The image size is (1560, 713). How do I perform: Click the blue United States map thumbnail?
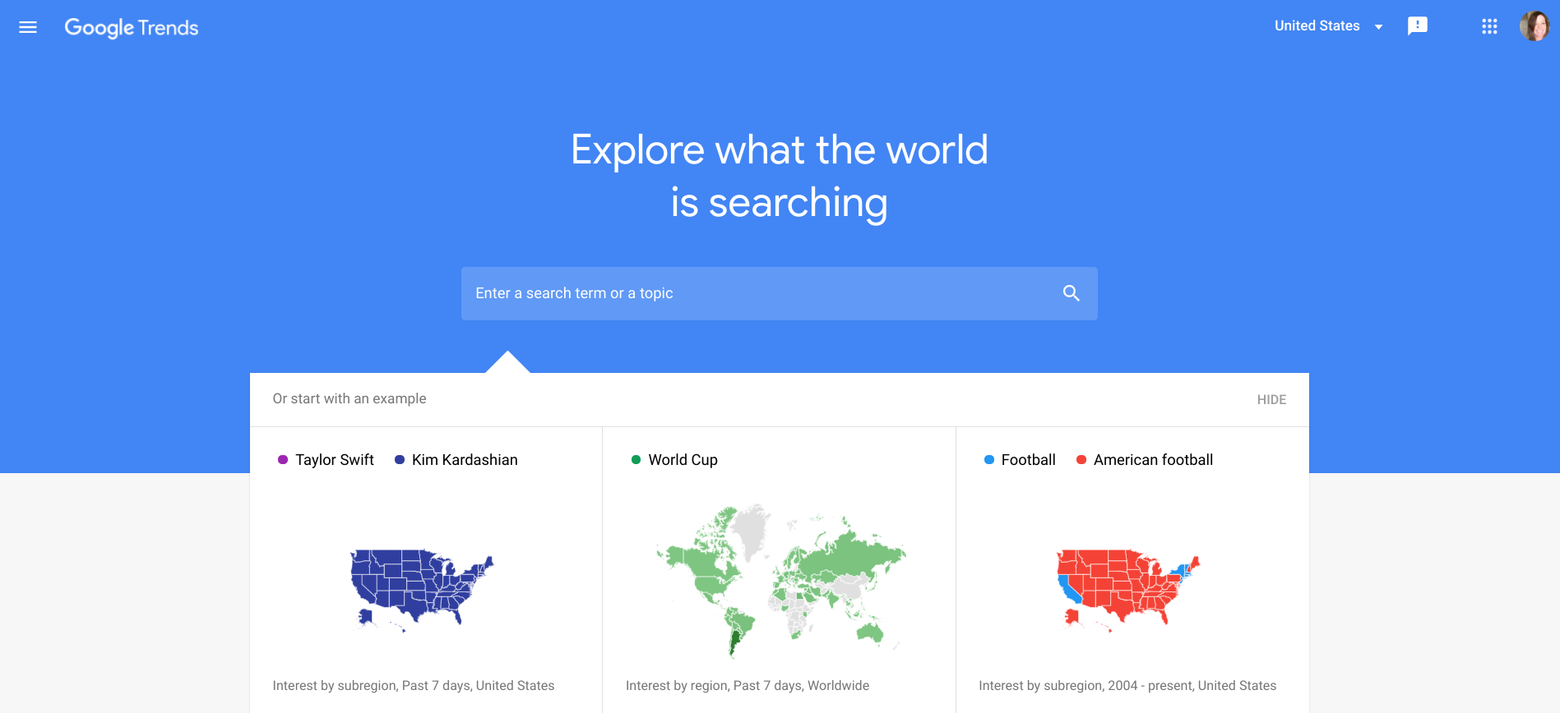click(x=422, y=589)
